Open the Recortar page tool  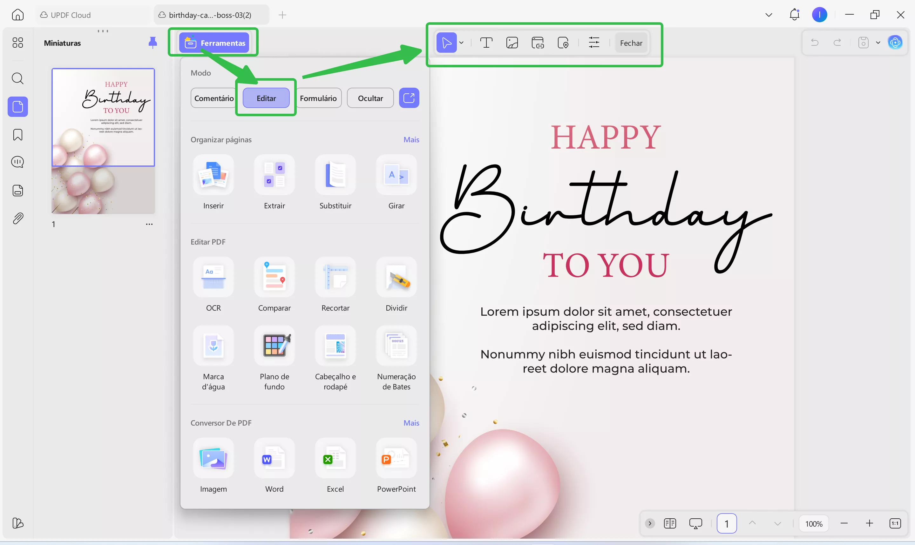(x=335, y=278)
